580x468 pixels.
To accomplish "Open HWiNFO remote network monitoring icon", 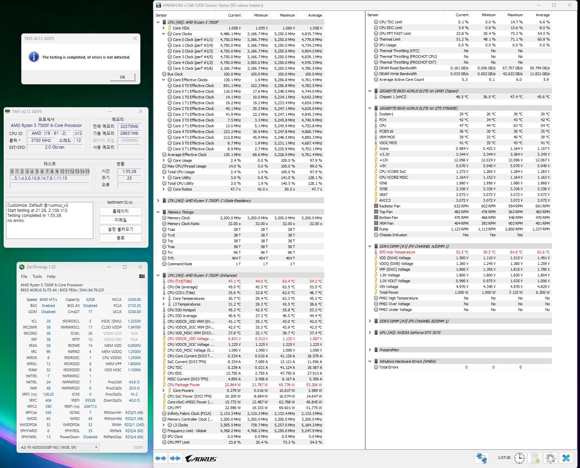I will click(481, 458).
